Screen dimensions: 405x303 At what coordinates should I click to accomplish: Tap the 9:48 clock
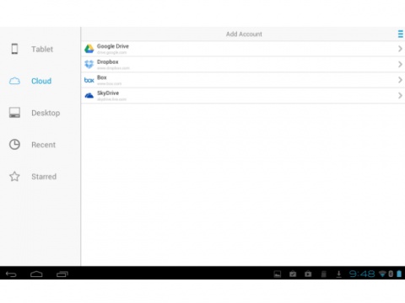pos(362,274)
